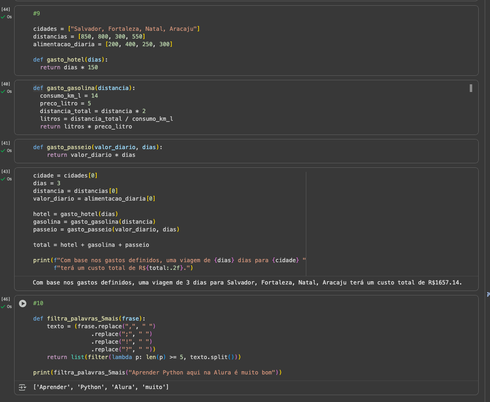This screenshot has height=402, width=490.
Task: Click the print(f"Com base nos gastos..." line
Action: click(x=169, y=260)
